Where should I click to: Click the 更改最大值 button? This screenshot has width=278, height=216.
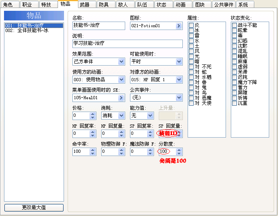[34, 208]
